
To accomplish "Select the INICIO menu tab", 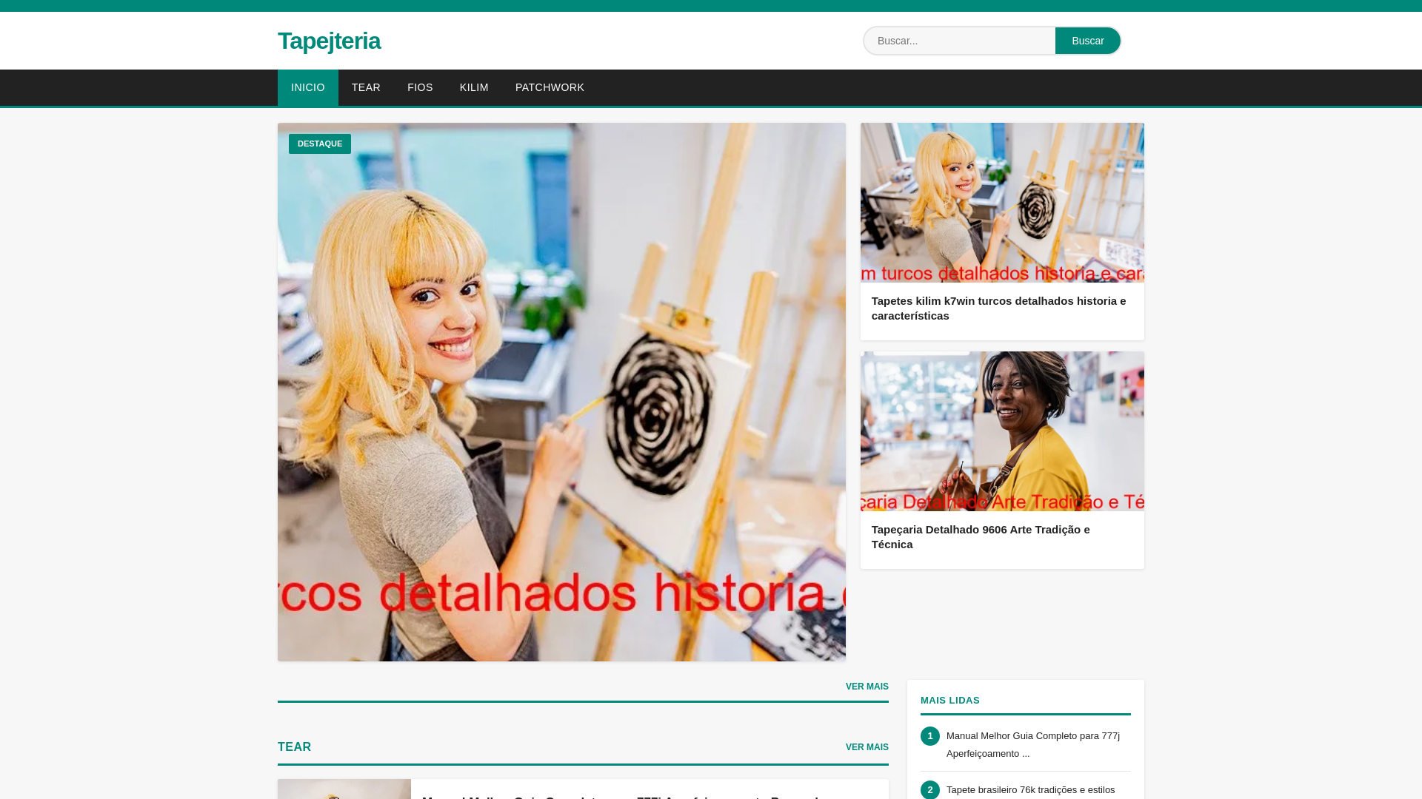I will click(308, 87).
